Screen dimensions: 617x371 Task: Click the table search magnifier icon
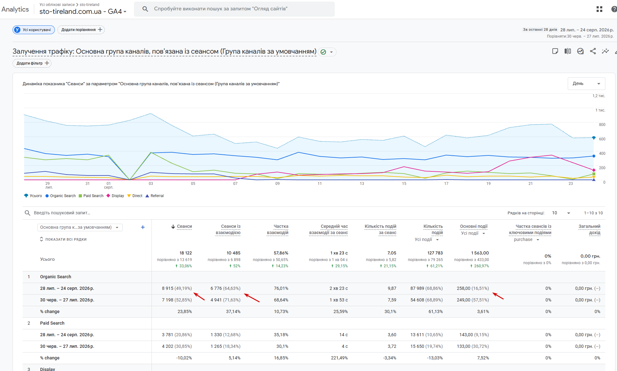point(28,213)
